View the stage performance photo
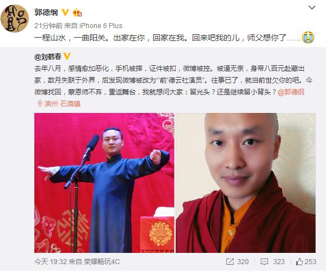 104,183
